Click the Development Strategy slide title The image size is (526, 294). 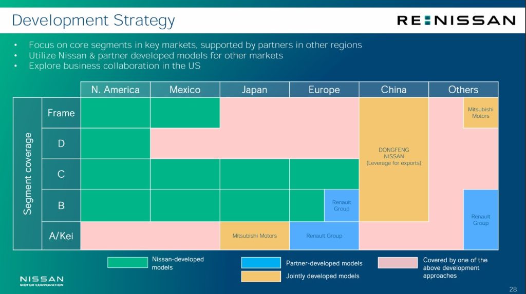click(x=93, y=20)
